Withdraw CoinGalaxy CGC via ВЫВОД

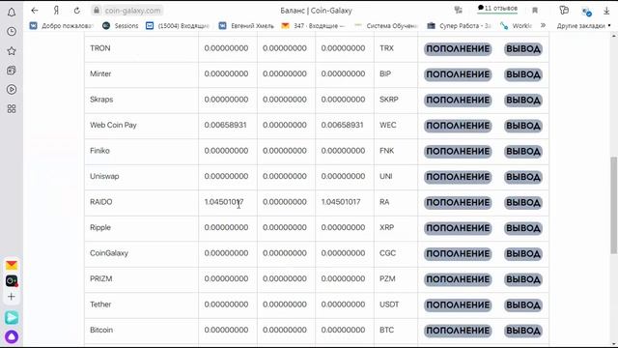(523, 254)
